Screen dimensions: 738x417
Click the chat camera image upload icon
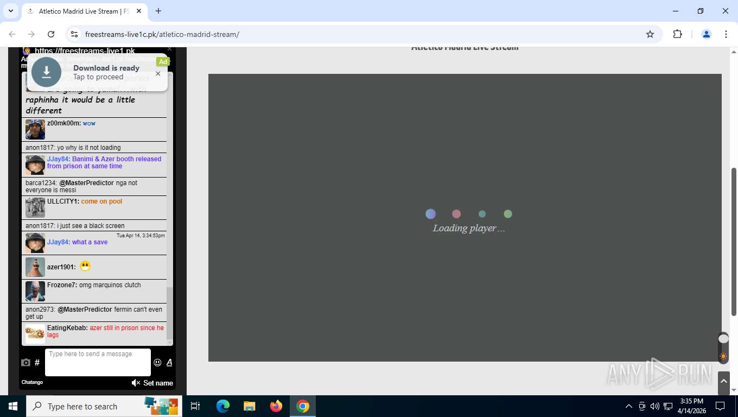[x=26, y=363]
